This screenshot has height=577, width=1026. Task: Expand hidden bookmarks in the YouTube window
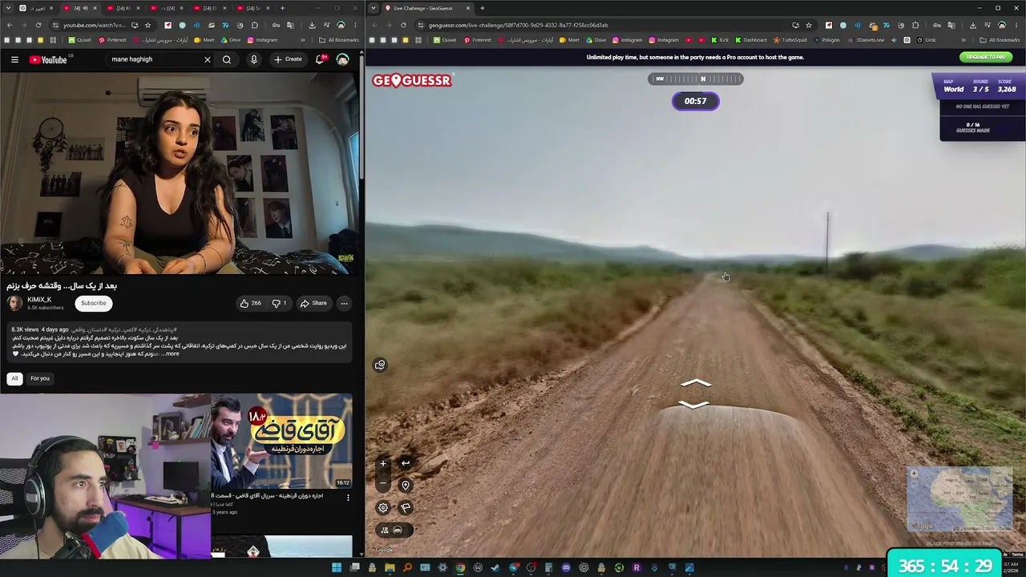coord(303,40)
